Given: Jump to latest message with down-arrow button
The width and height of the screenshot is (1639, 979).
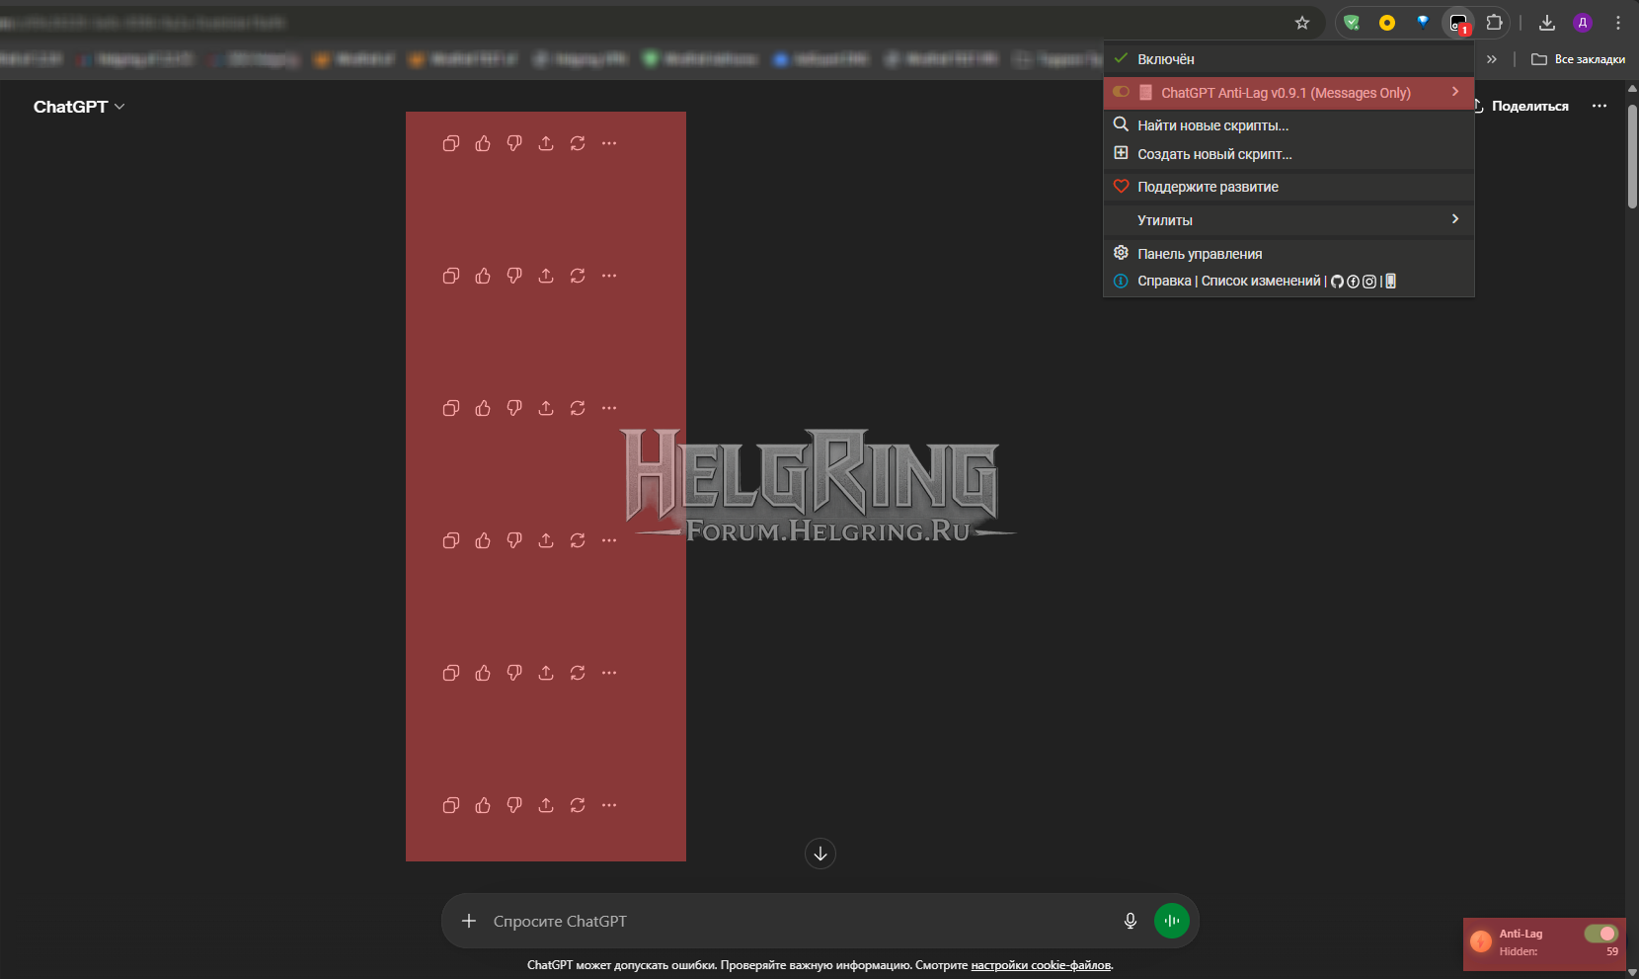Looking at the screenshot, I should [820, 854].
